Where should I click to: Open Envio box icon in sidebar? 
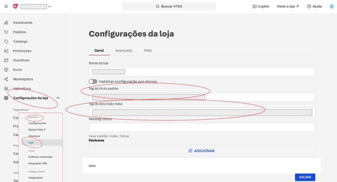(x=6, y=70)
